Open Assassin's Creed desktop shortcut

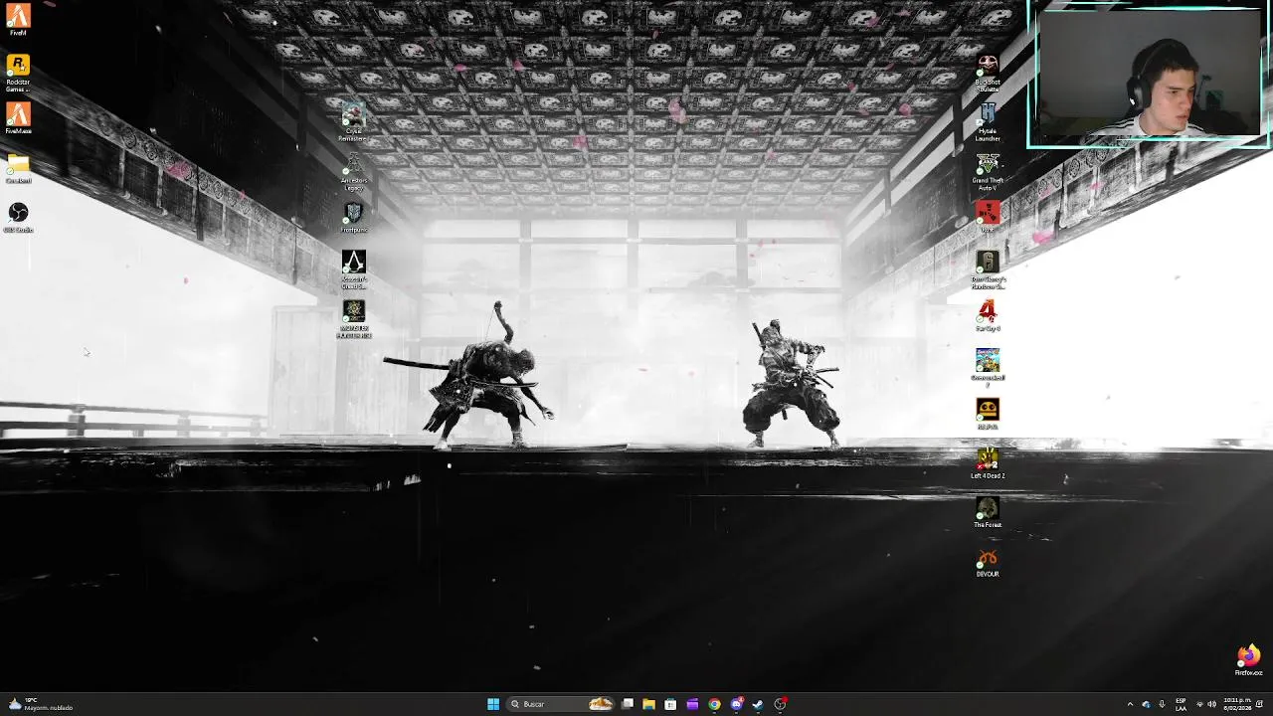coord(353,270)
